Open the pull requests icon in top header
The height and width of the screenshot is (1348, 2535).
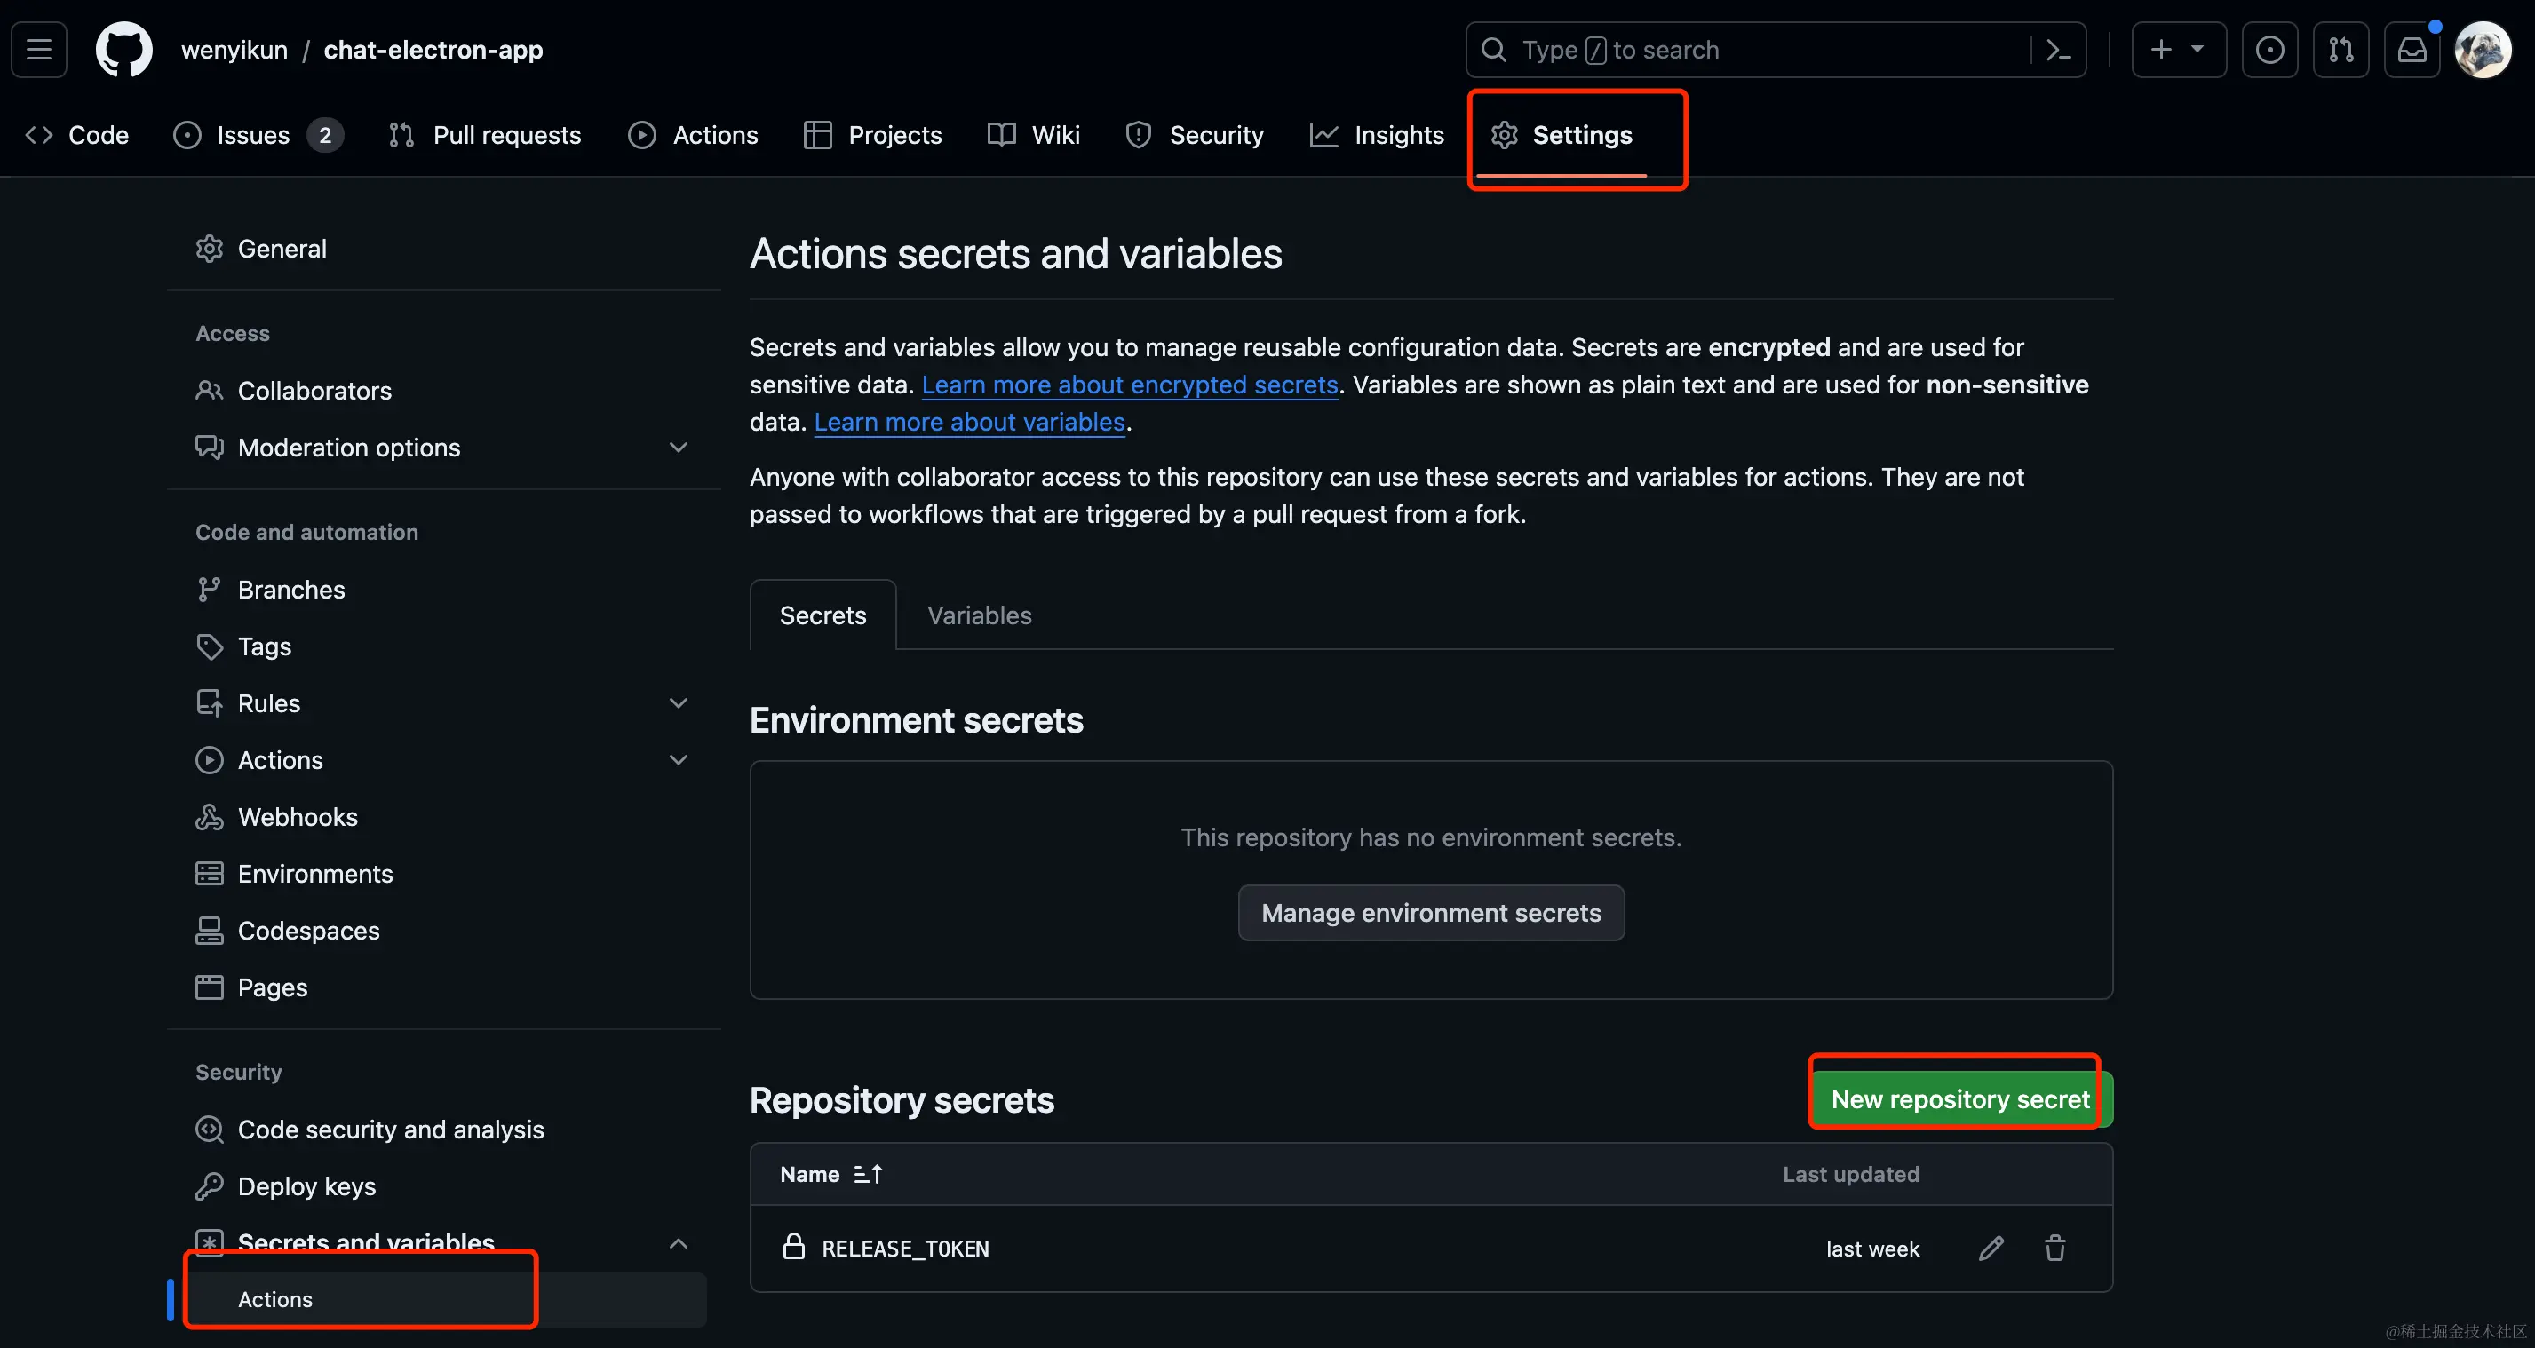[x=2340, y=49]
